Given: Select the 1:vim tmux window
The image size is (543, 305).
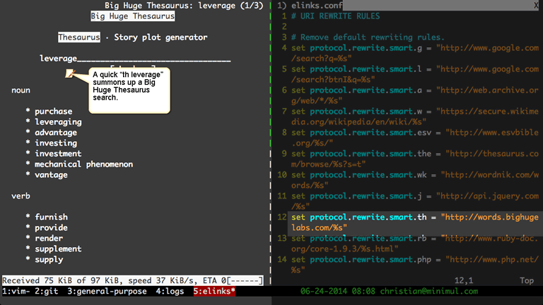Looking at the screenshot, I should coord(16,291).
